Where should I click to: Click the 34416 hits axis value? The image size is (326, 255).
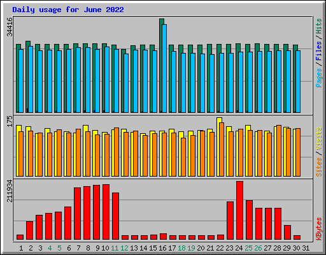click(x=10, y=27)
